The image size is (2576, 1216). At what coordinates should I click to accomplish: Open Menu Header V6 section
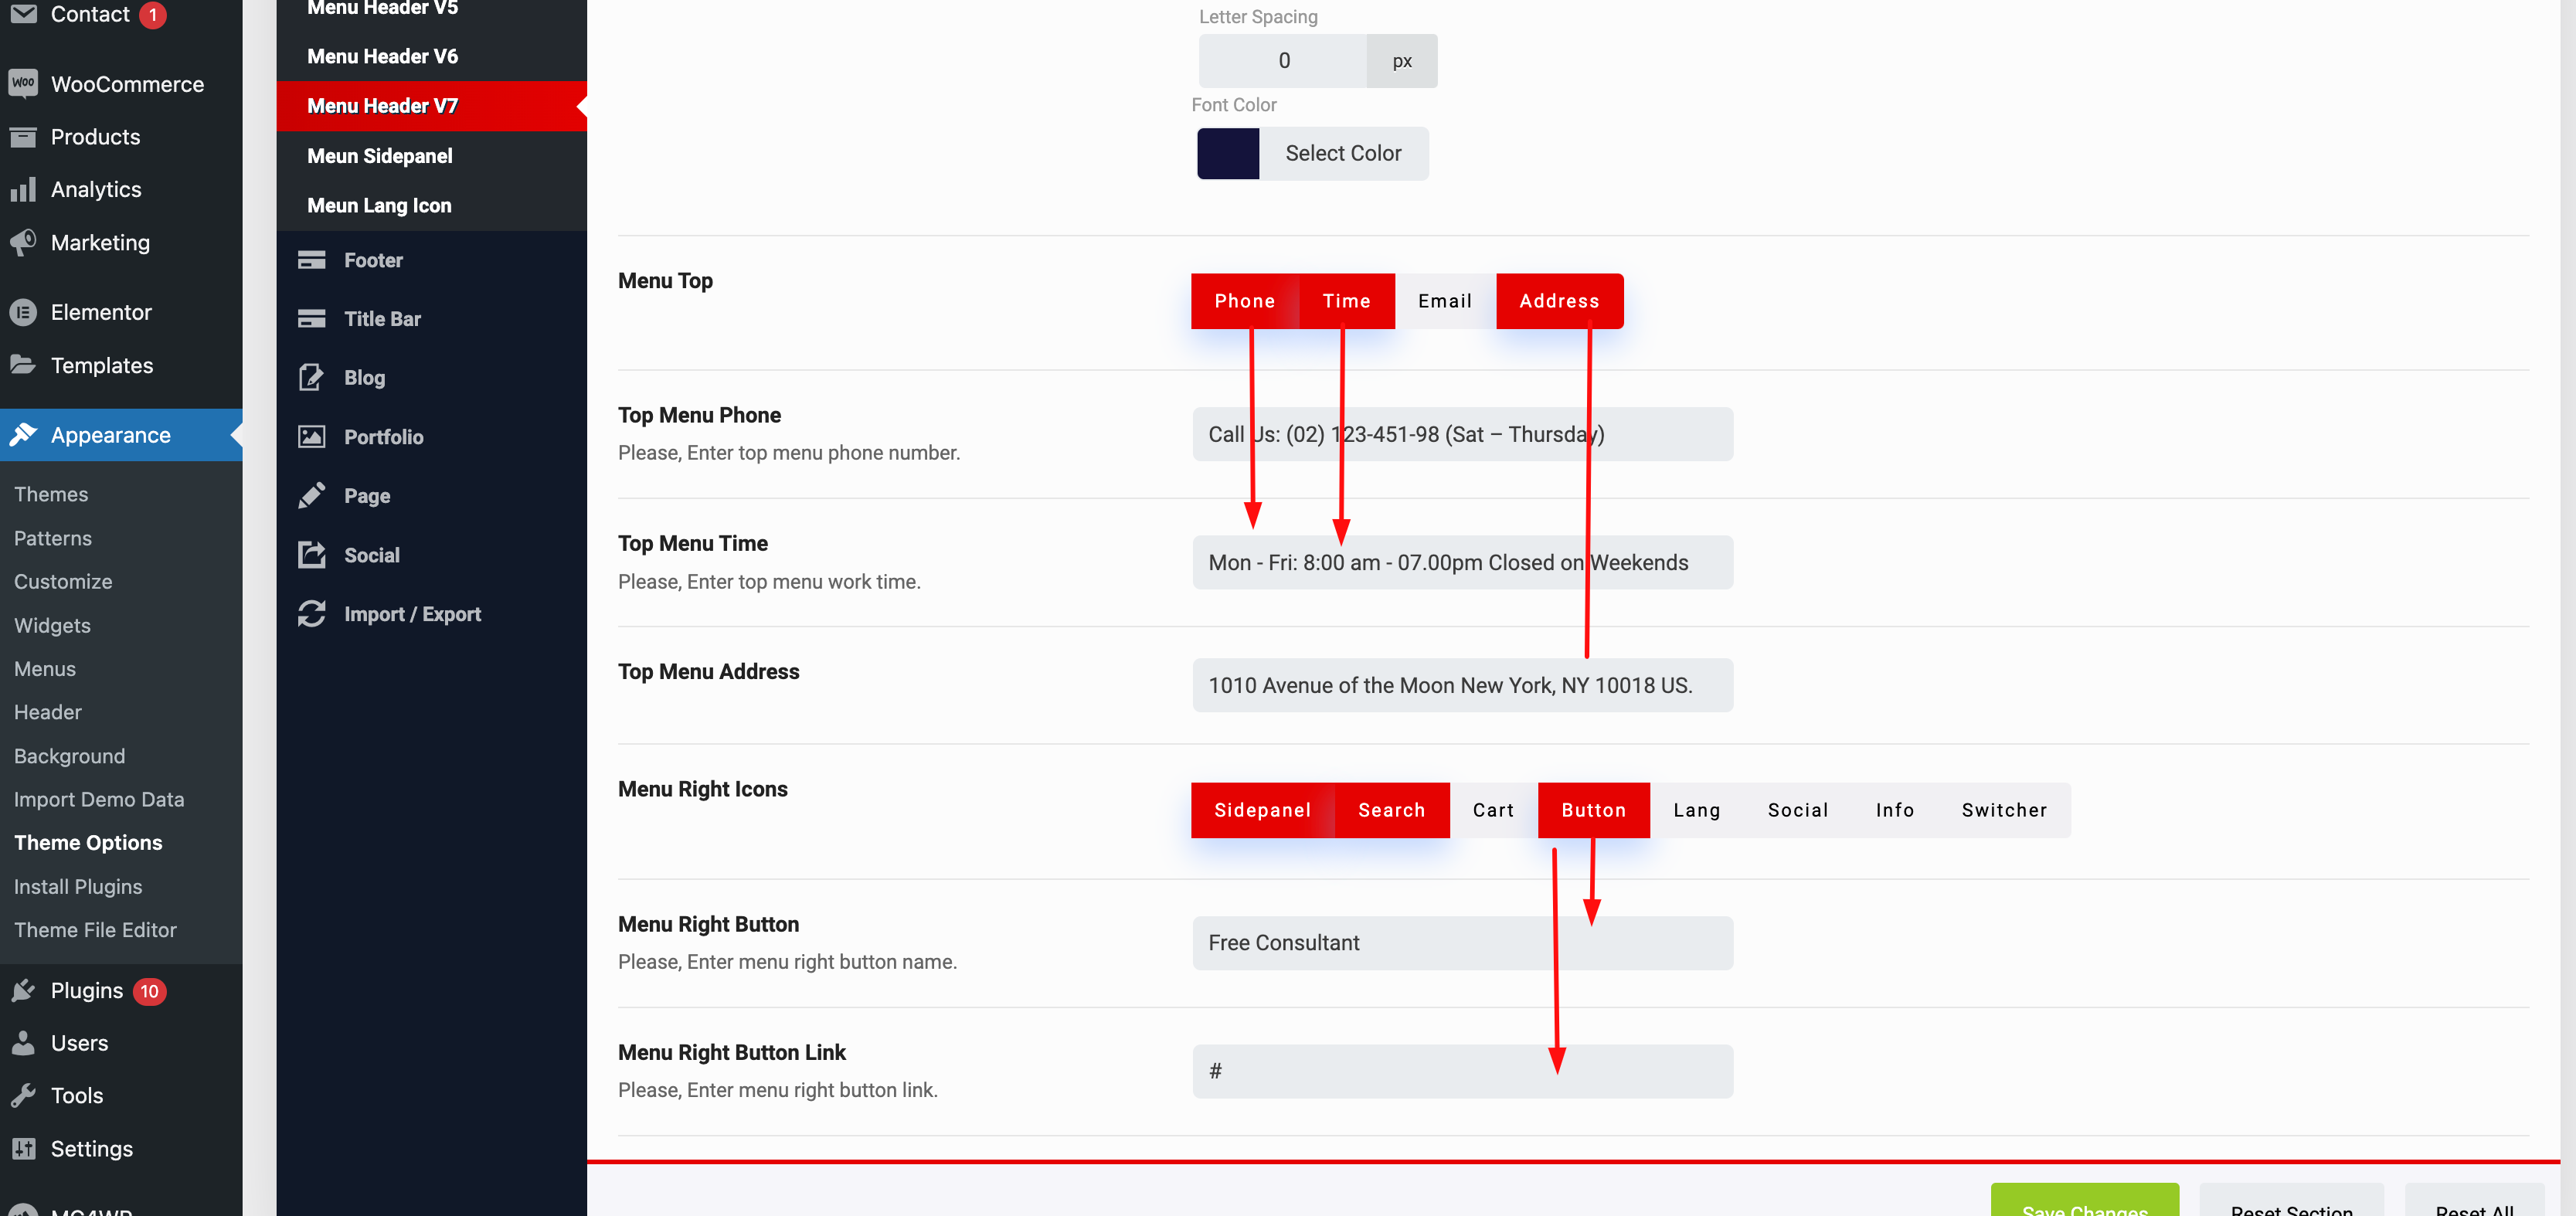click(431, 56)
